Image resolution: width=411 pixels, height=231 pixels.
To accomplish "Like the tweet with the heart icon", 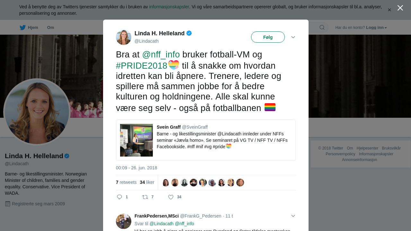I will tap(171, 197).
